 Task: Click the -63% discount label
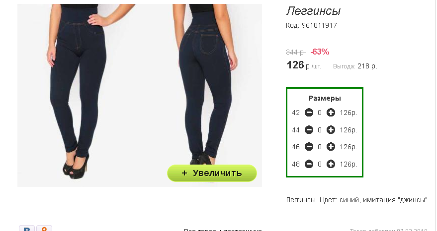[x=320, y=52]
